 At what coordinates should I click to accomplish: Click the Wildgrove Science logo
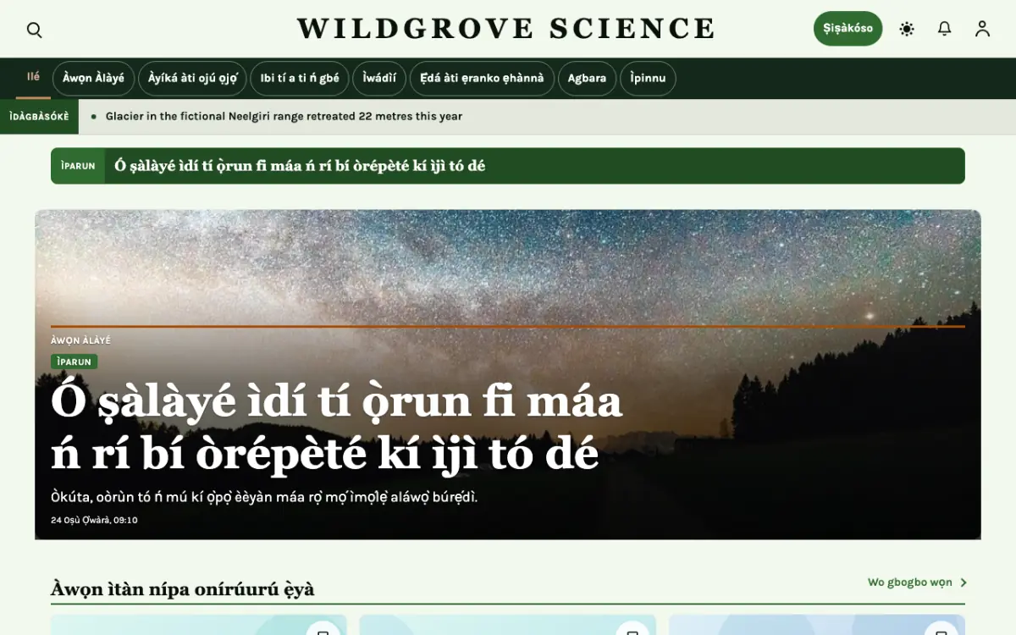pos(506,29)
